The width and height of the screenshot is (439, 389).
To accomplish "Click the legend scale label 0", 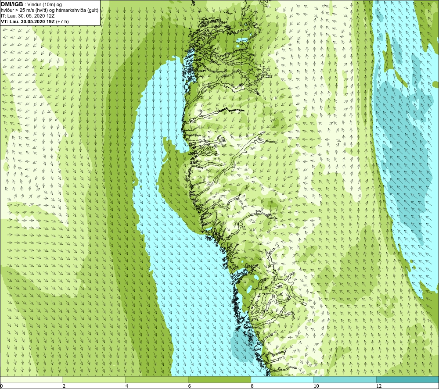I will coord(1,386).
